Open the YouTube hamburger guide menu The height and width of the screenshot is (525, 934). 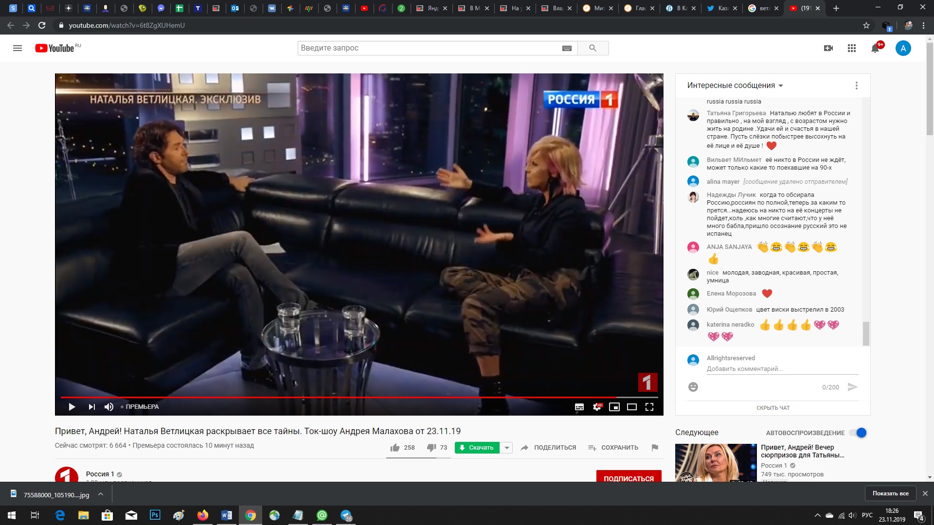tap(18, 48)
